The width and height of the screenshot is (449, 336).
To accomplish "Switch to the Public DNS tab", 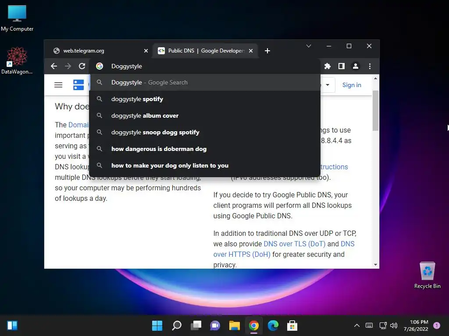I will [x=205, y=51].
